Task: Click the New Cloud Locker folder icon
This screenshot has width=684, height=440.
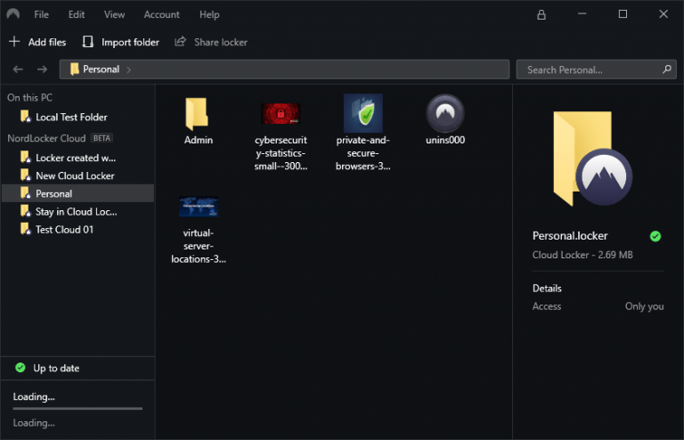Action: (x=26, y=175)
